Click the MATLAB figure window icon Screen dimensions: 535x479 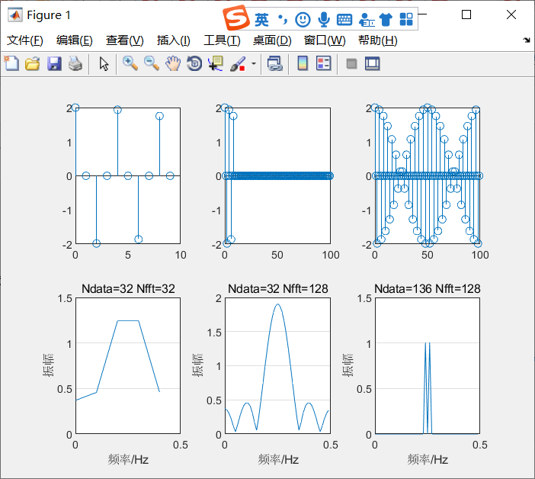click(15, 14)
